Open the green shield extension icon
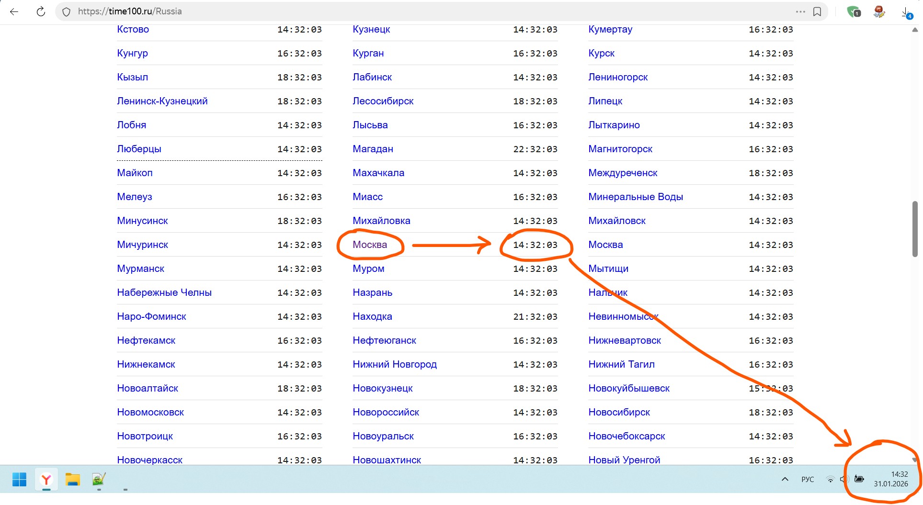Viewport: 923px width, 505px height. click(x=853, y=11)
